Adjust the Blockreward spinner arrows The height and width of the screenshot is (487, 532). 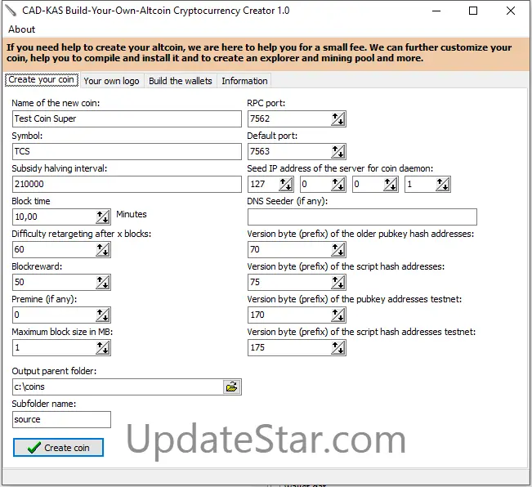pyautogui.click(x=103, y=282)
